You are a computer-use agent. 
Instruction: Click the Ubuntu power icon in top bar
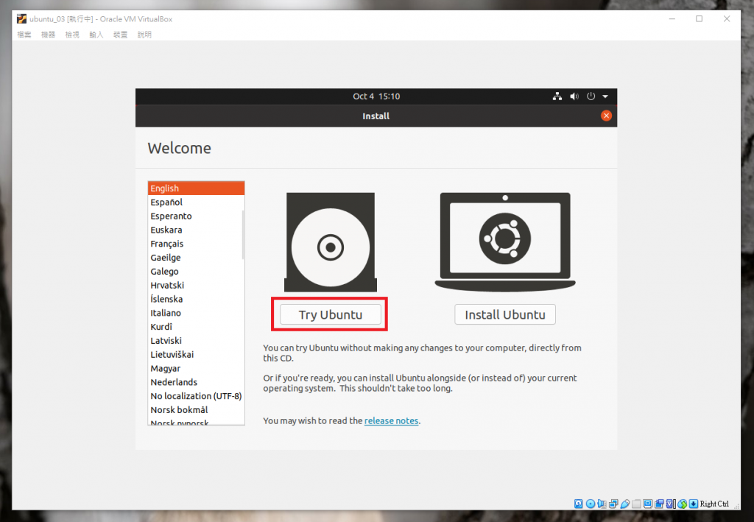click(x=591, y=96)
